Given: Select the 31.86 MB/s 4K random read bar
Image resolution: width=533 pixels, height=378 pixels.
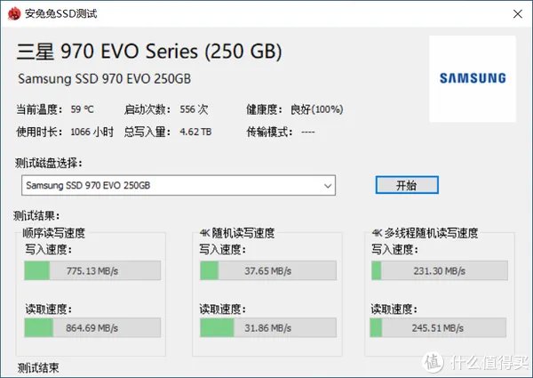Looking at the screenshot, I should tap(267, 327).
